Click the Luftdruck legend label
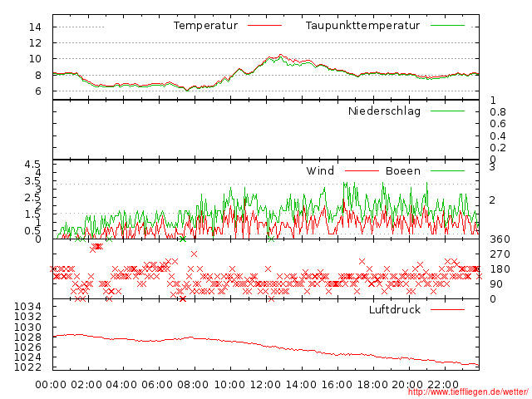The width and height of the screenshot is (532, 399). pyautogui.click(x=395, y=309)
